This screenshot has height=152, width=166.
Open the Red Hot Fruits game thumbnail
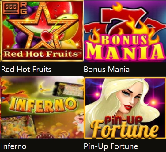(42, 31)
